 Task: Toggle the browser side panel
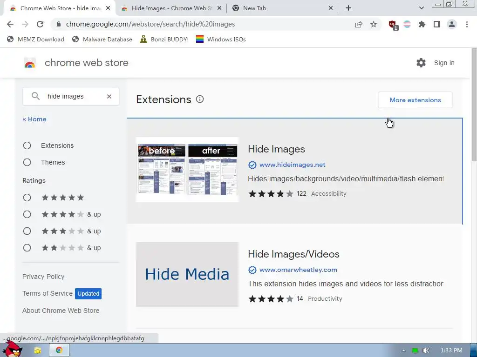[x=437, y=24]
